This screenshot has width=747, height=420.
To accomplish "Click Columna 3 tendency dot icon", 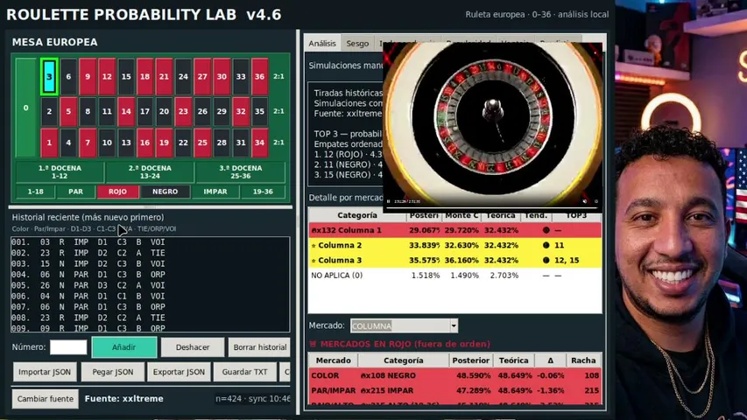I will (546, 261).
